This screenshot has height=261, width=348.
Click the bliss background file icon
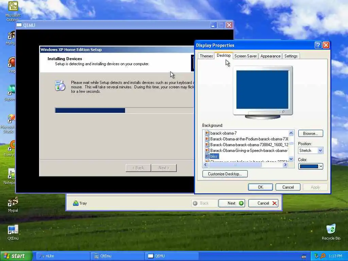click(207, 156)
